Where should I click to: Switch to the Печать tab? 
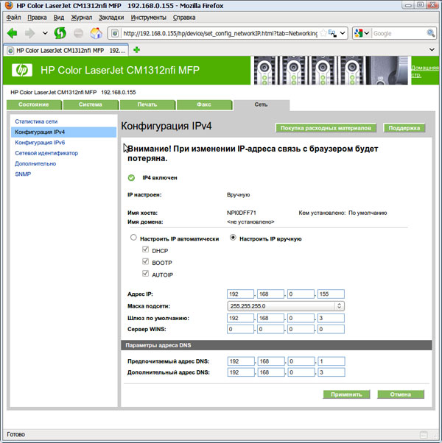(147, 104)
